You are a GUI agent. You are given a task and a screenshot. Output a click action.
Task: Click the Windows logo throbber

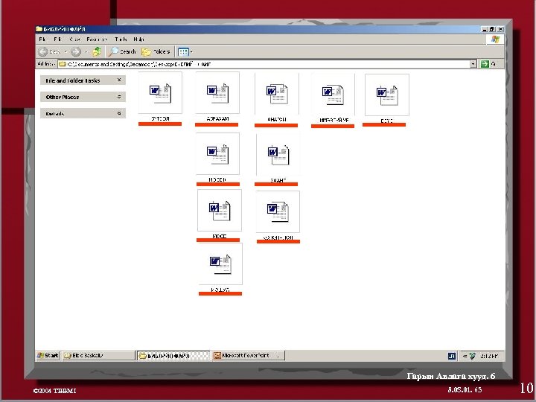(x=495, y=39)
